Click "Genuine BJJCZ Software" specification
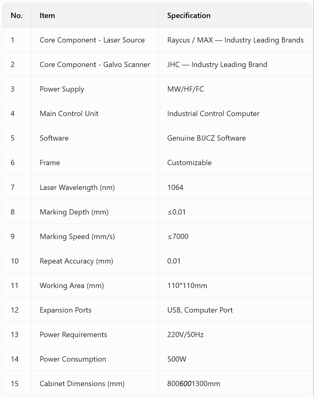The image size is (314, 397). (x=206, y=138)
